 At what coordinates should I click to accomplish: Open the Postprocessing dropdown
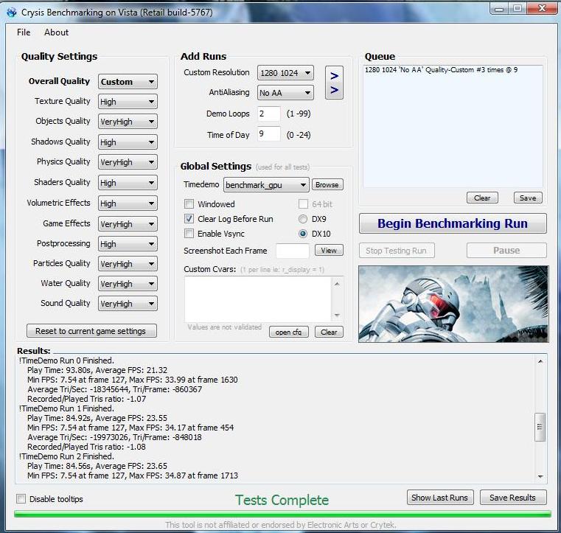click(x=128, y=244)
